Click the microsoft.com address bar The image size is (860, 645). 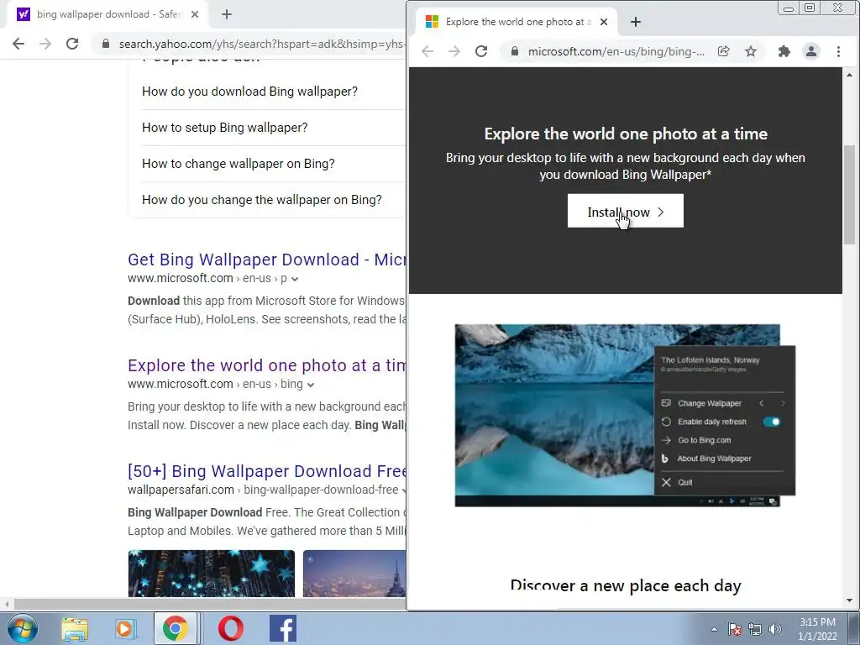(616, 51)
